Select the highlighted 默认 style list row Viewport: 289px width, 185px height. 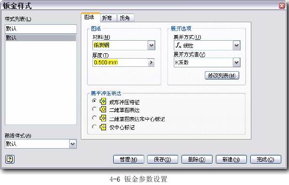(41, 38)
